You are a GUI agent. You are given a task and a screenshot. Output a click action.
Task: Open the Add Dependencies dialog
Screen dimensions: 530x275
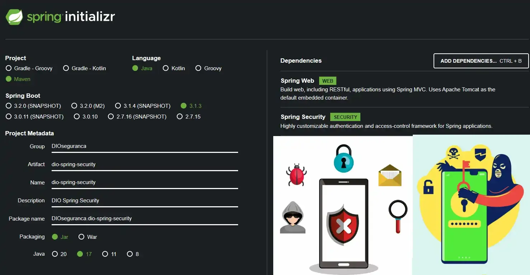coord(481,61)
